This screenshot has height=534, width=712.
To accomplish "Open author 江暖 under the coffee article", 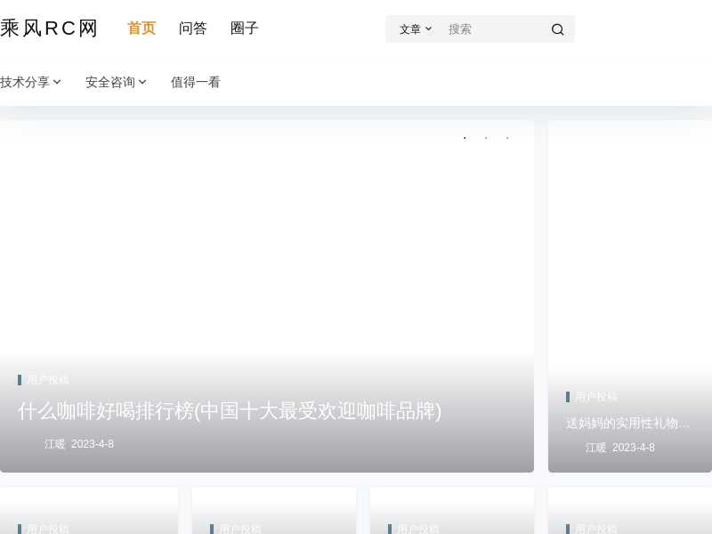I will point(55,444).
